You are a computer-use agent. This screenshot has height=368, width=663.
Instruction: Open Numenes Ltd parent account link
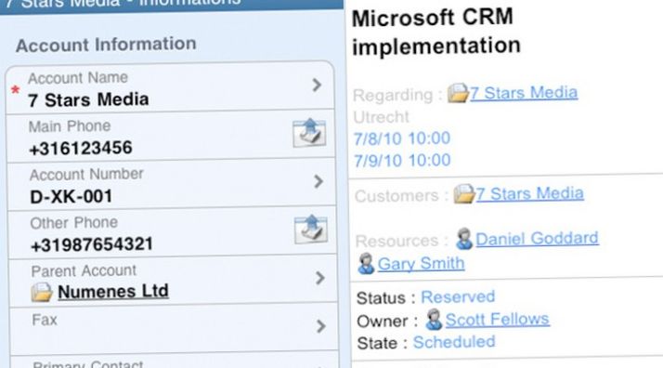click(113, 292)
